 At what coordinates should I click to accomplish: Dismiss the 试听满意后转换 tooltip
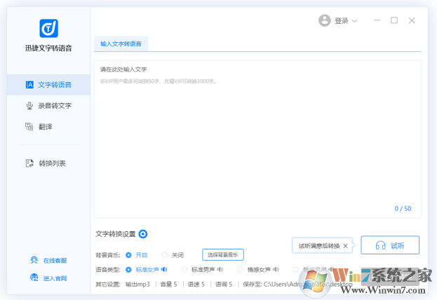click(345, 246)
